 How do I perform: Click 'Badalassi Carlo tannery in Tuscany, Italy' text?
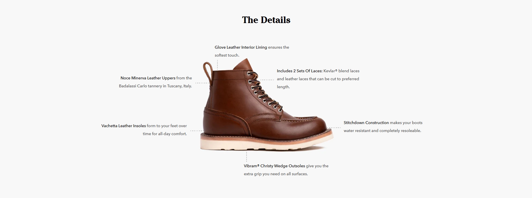coord(155,86)
